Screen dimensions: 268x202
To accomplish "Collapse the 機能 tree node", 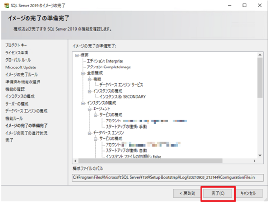I will point(89,79).
